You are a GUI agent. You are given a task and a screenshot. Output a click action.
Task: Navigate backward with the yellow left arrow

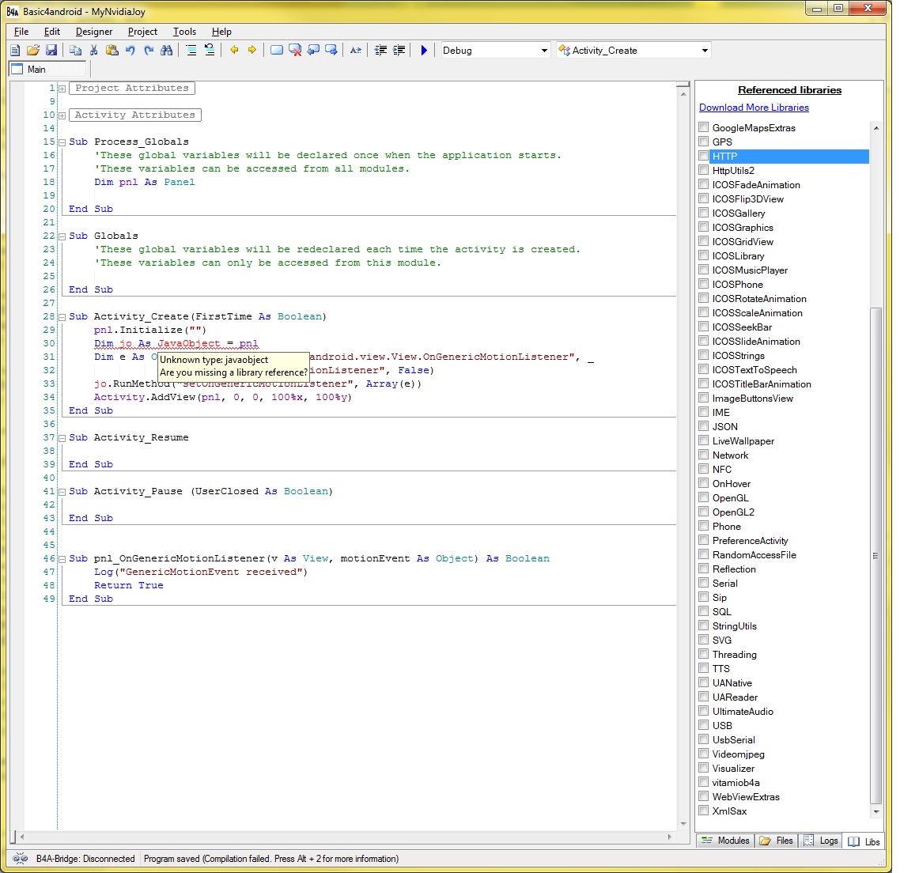click(x=234, y=50)
